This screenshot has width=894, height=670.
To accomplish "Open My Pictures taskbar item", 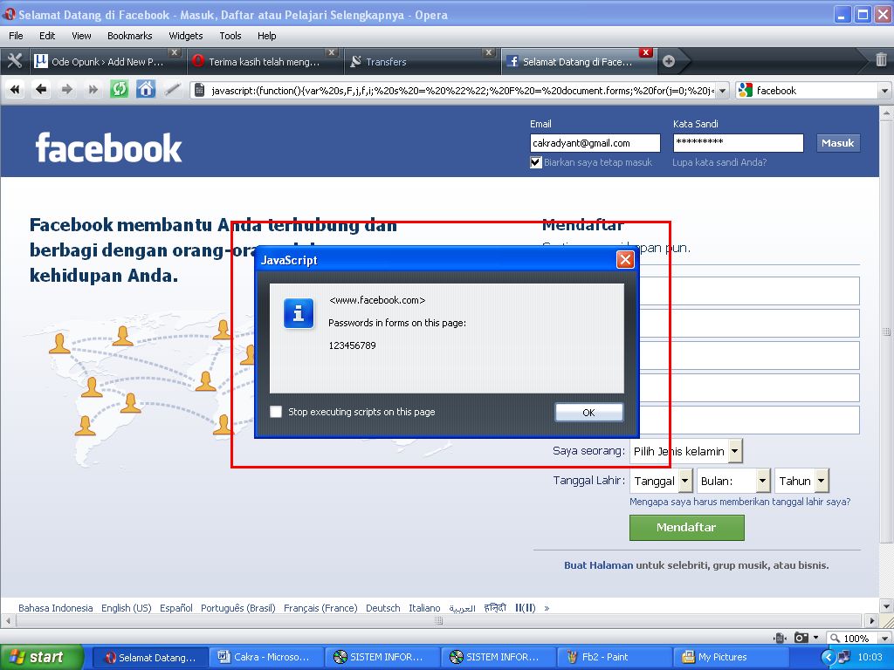I will coord(731,657).
